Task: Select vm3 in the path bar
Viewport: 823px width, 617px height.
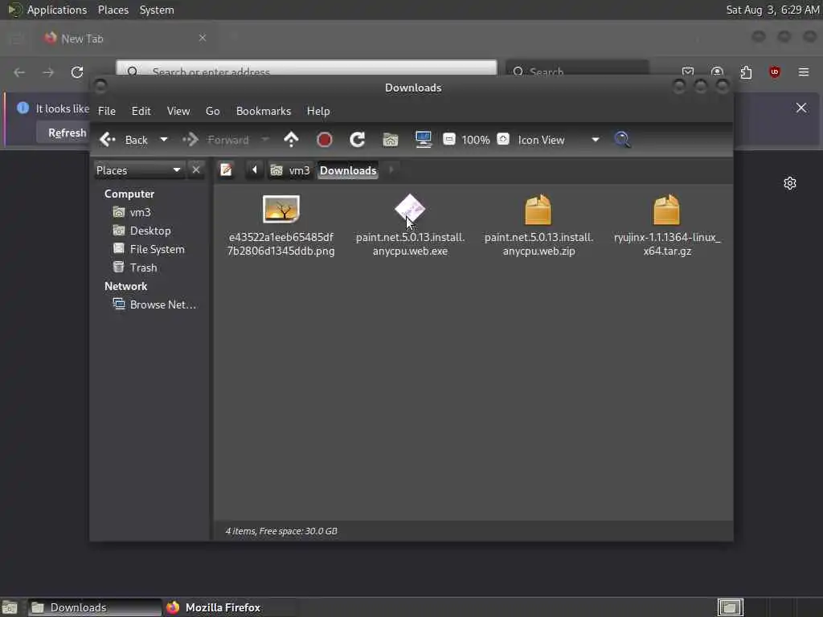Action: tap(290, 170)
